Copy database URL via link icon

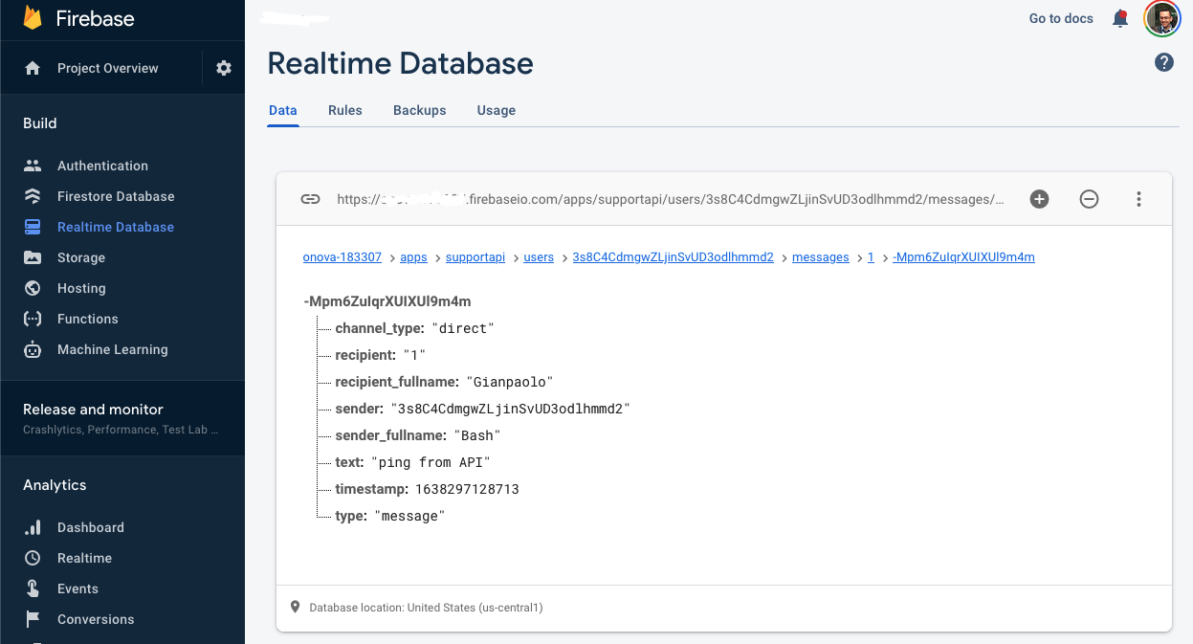coord(310,199)
